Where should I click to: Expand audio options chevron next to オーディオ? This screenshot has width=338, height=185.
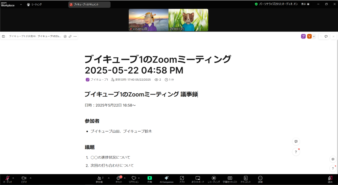[13, 178]
